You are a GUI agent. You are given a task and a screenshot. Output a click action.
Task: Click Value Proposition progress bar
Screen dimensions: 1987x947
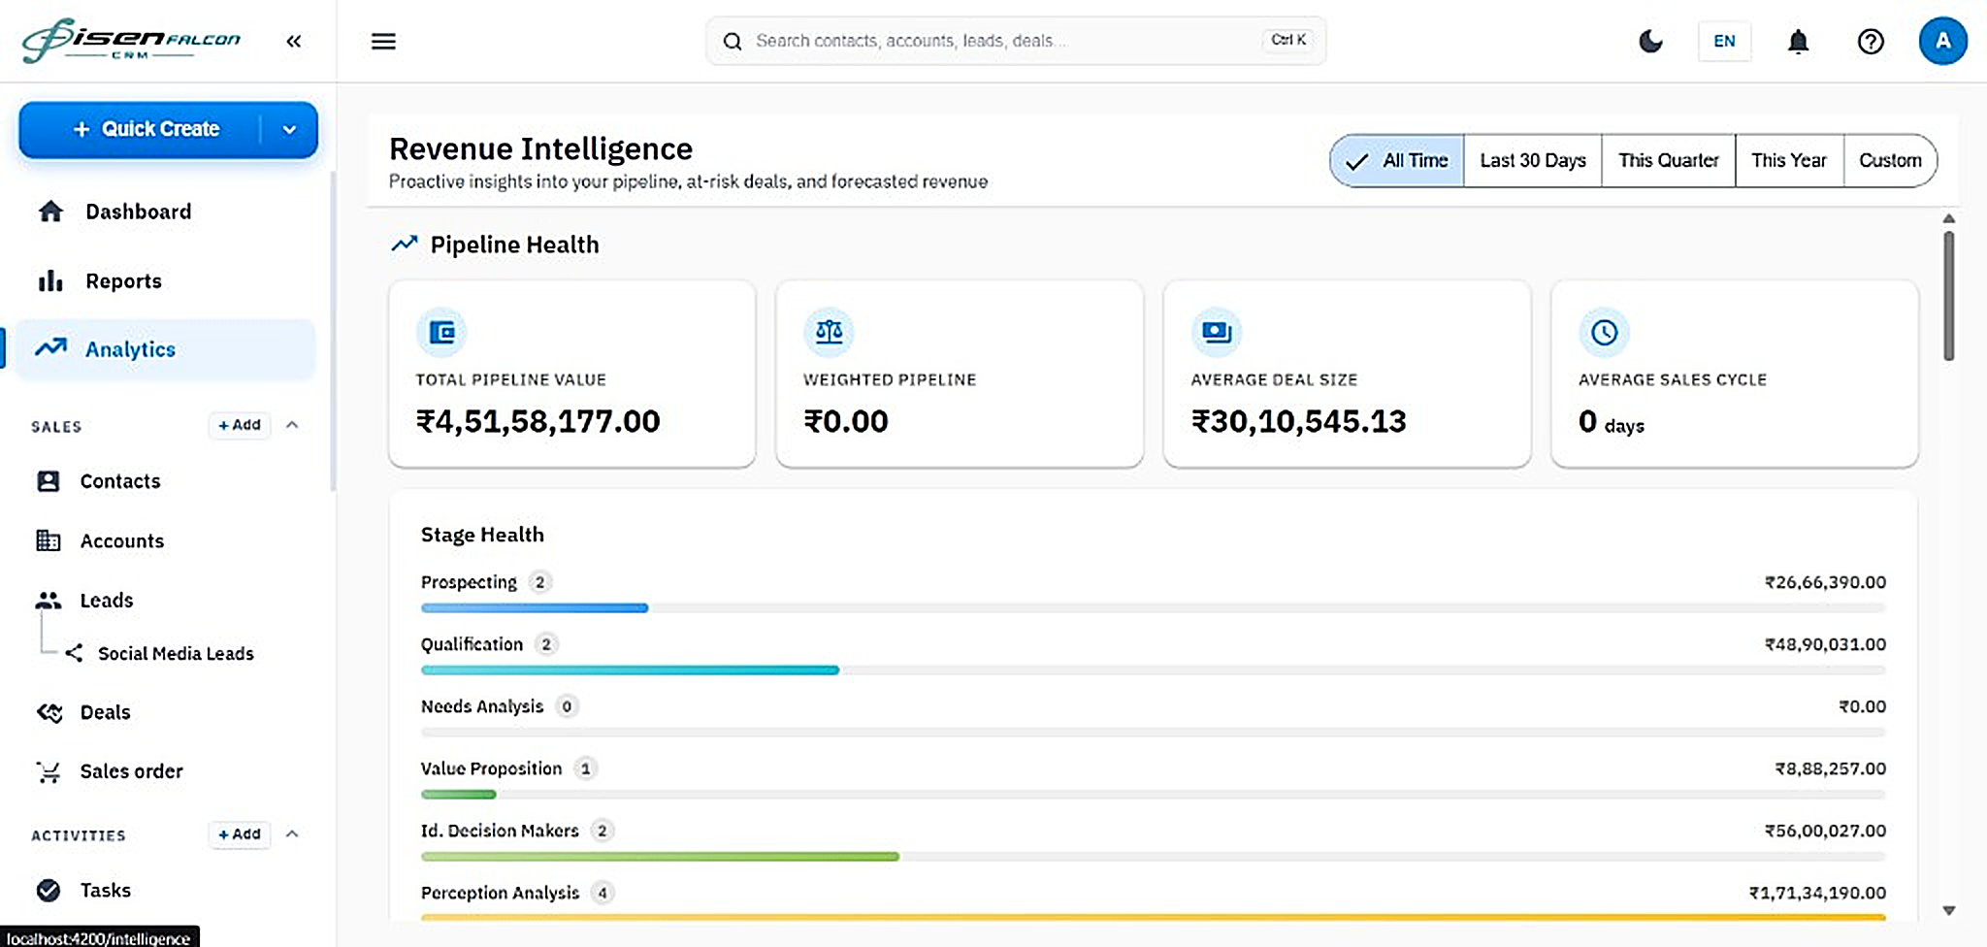(x=1154, y=795)
